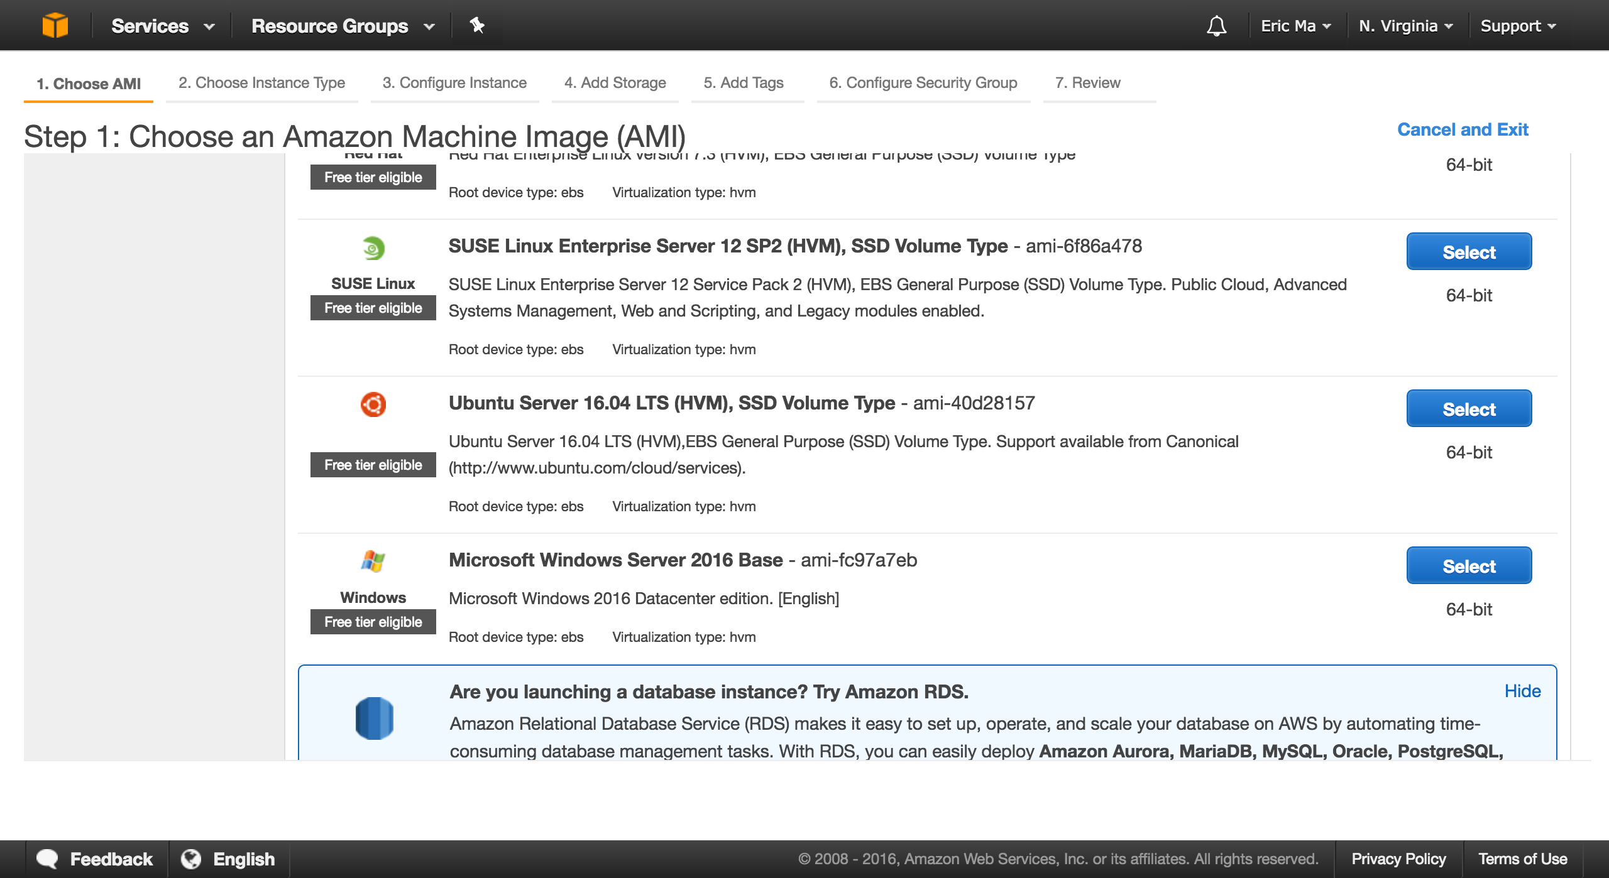Click the ami-40d28157 ID text

point(974,403)
